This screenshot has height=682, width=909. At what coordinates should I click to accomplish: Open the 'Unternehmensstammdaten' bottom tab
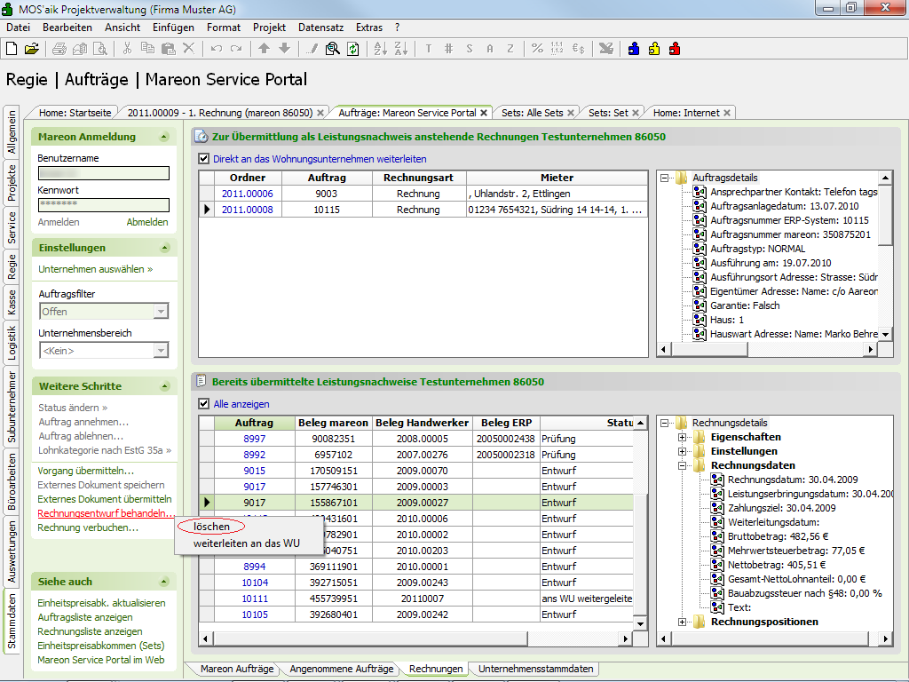pos(535,669)
